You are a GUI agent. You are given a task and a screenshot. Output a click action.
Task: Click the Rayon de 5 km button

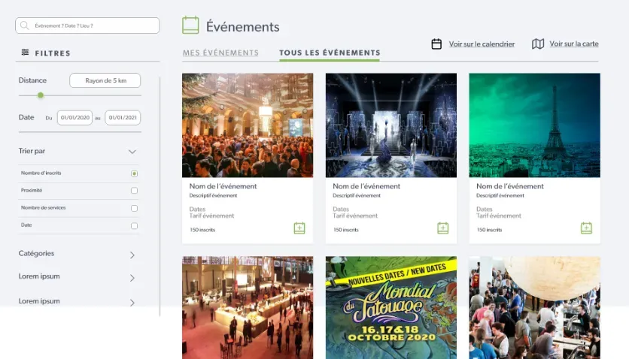pos(105,80)
